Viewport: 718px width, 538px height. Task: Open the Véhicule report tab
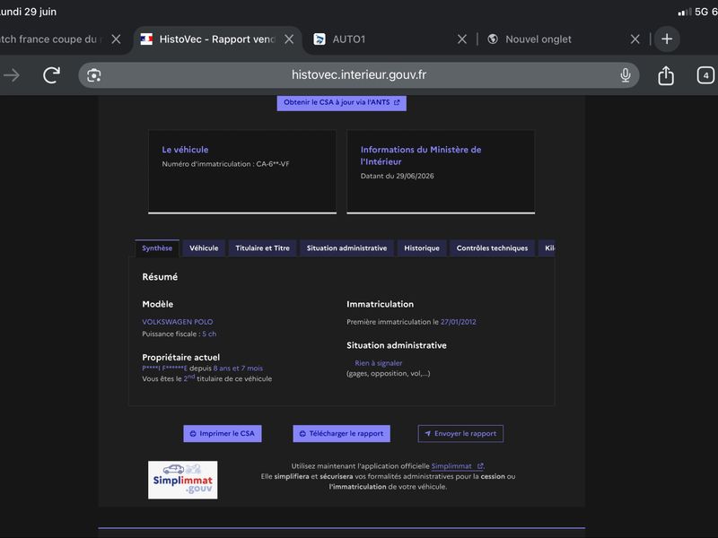click(x=204, y=248)
